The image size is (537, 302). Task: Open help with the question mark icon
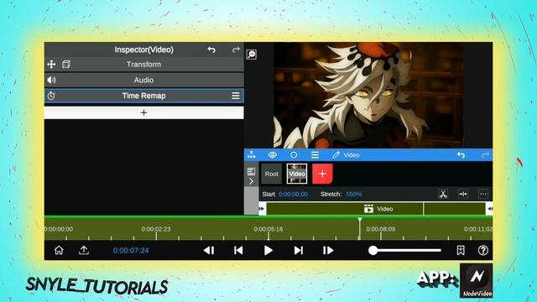pos(483,250)
